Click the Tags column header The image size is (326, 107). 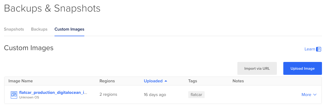[x=193, y=81]
